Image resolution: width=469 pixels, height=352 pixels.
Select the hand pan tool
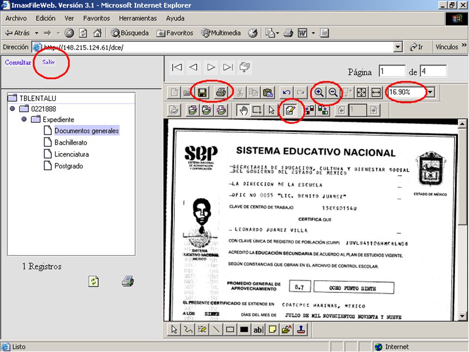tap(243, 110)
